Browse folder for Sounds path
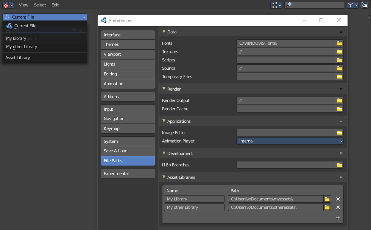This screenshot has height=230, width=371. 340,68
